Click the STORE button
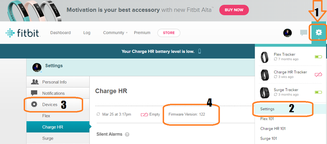The width and height of the screenshot is (327, 144). click(x=169, y=33)
